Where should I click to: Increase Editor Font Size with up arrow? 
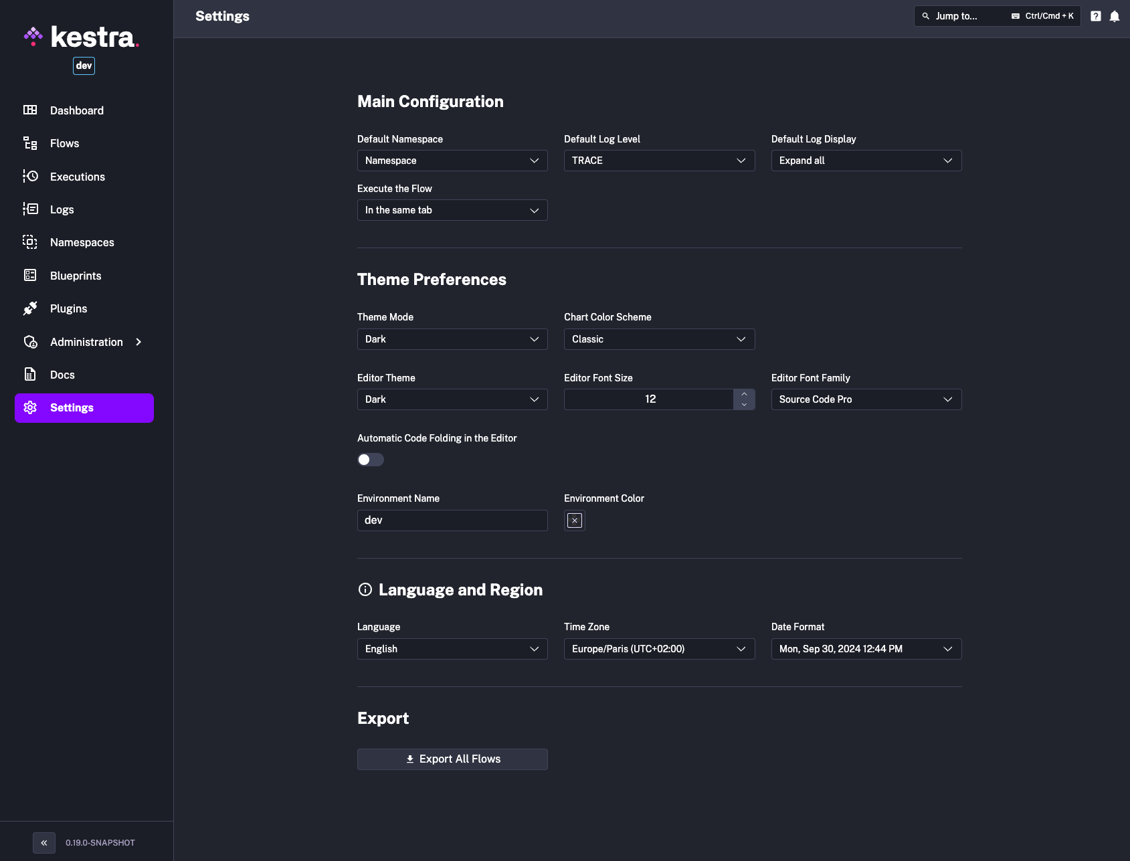[744, 394]
